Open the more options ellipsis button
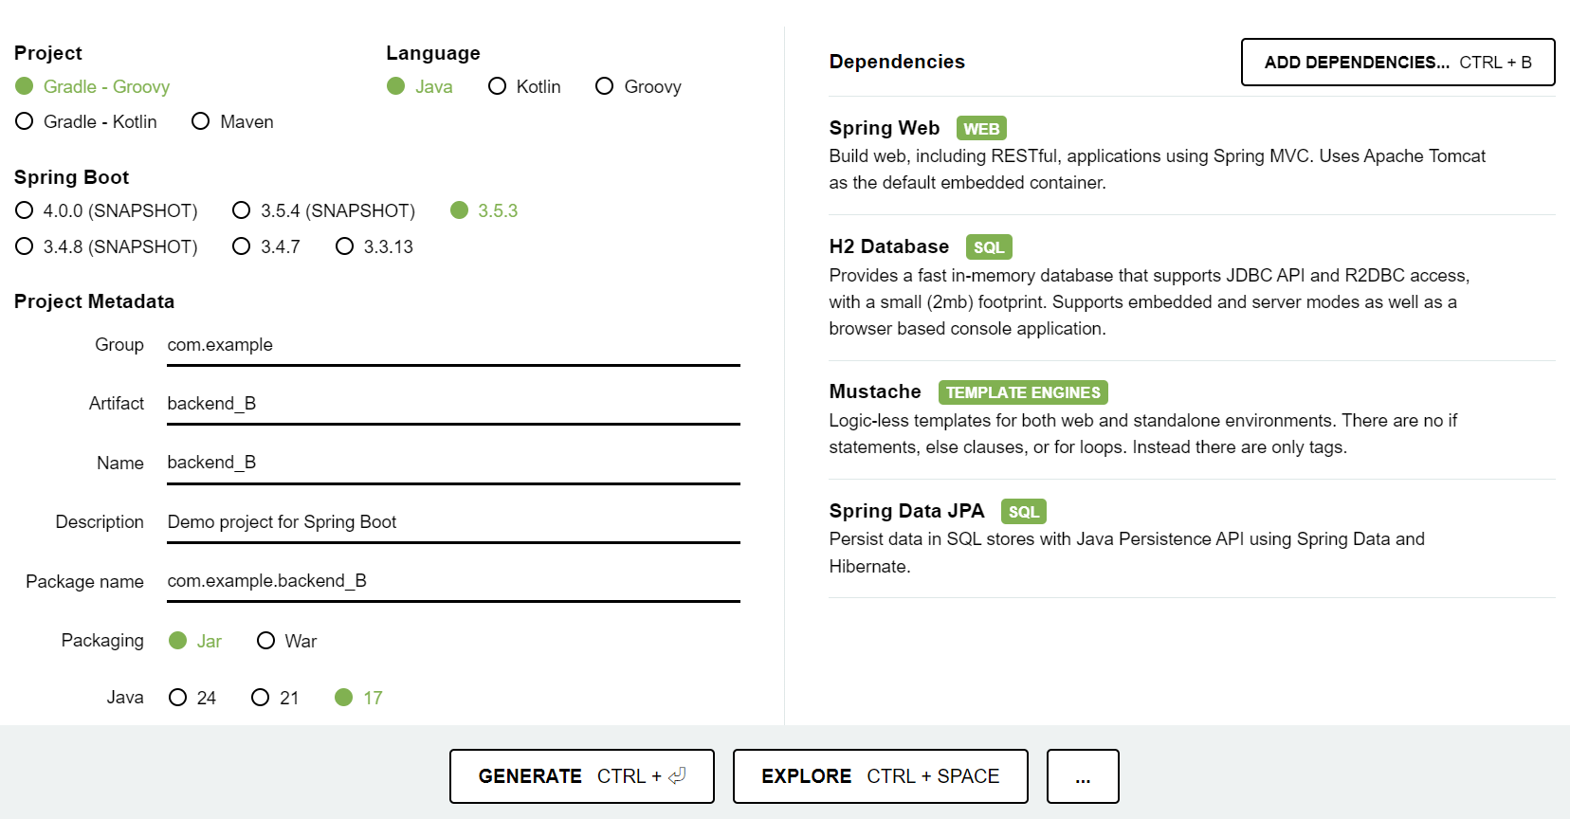 [1083, 776]
